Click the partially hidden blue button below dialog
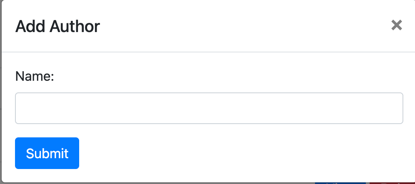Image resolution: width=415 pixels, height=184 pixels. tap(340, 182)
